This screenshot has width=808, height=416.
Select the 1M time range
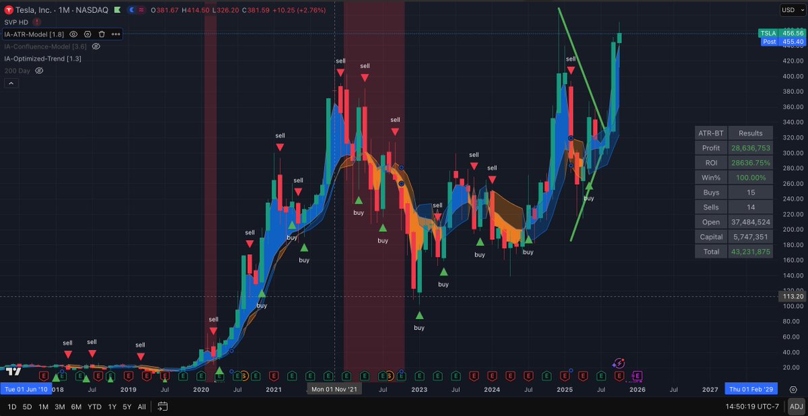coord(43,407)
